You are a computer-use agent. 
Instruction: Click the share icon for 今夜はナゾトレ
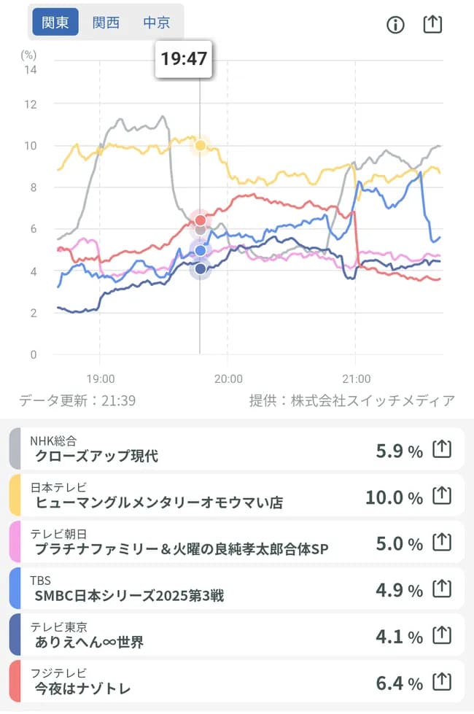442,683
